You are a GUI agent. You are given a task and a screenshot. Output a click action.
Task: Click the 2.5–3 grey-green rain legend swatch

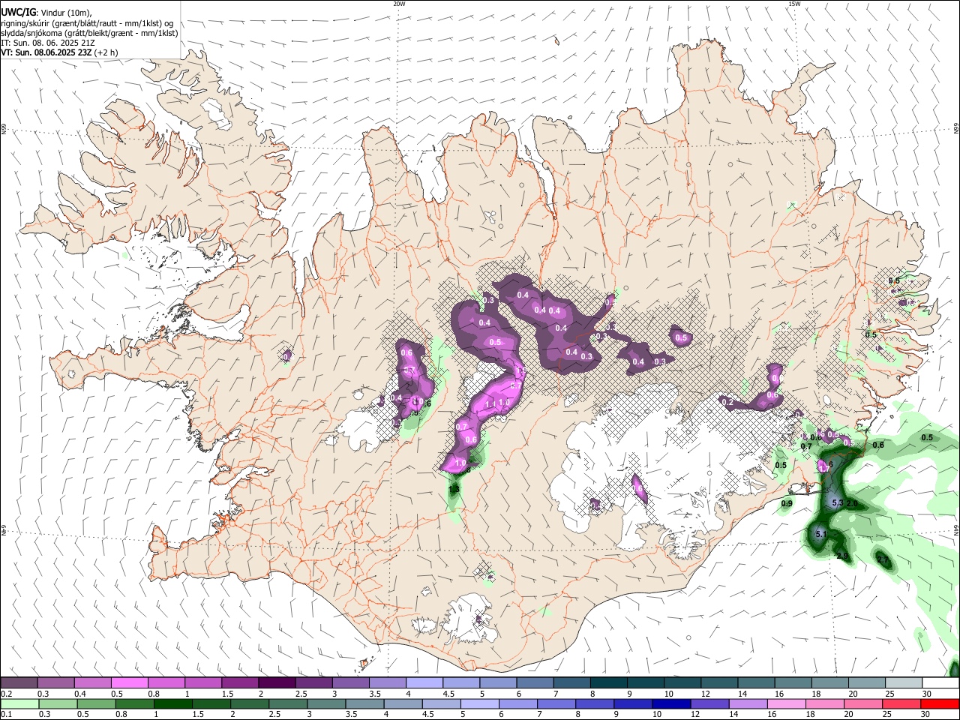287,703
